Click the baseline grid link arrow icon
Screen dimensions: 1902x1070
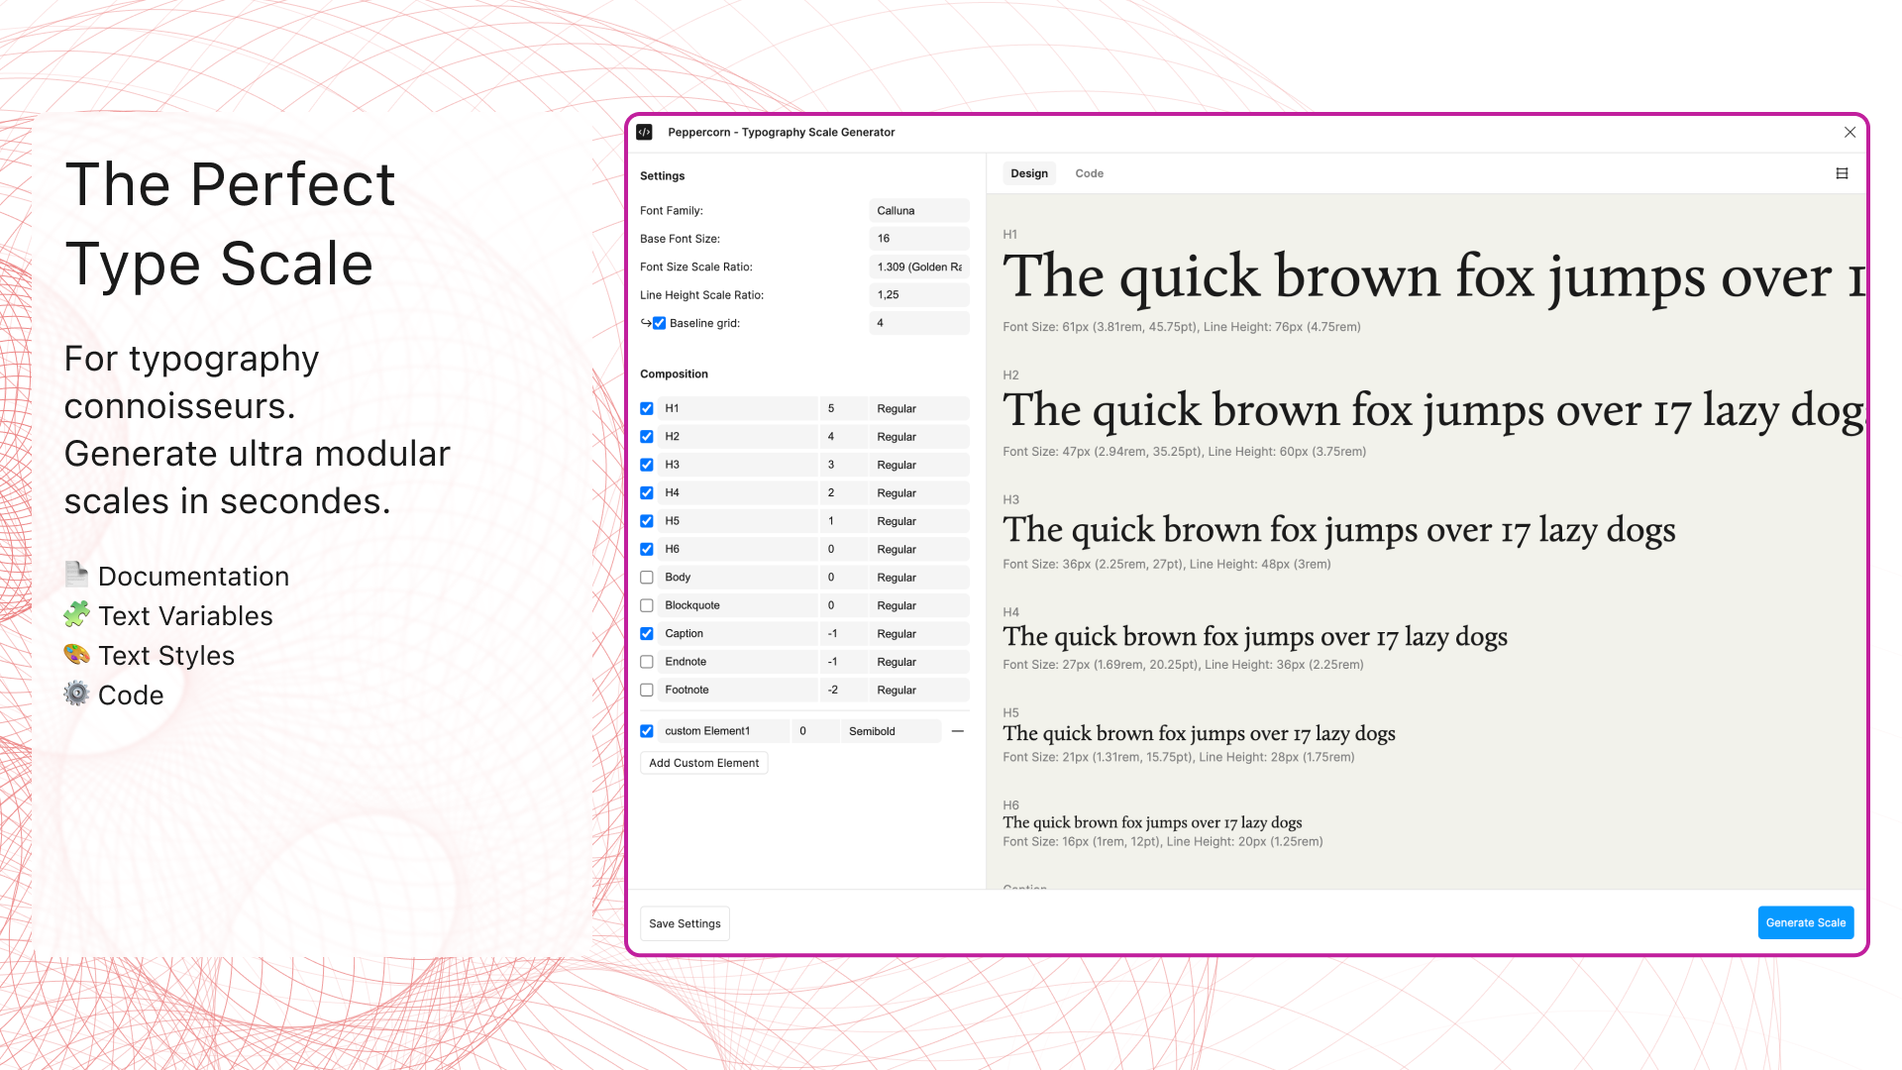pyautogui.click(x=645, y=323)
